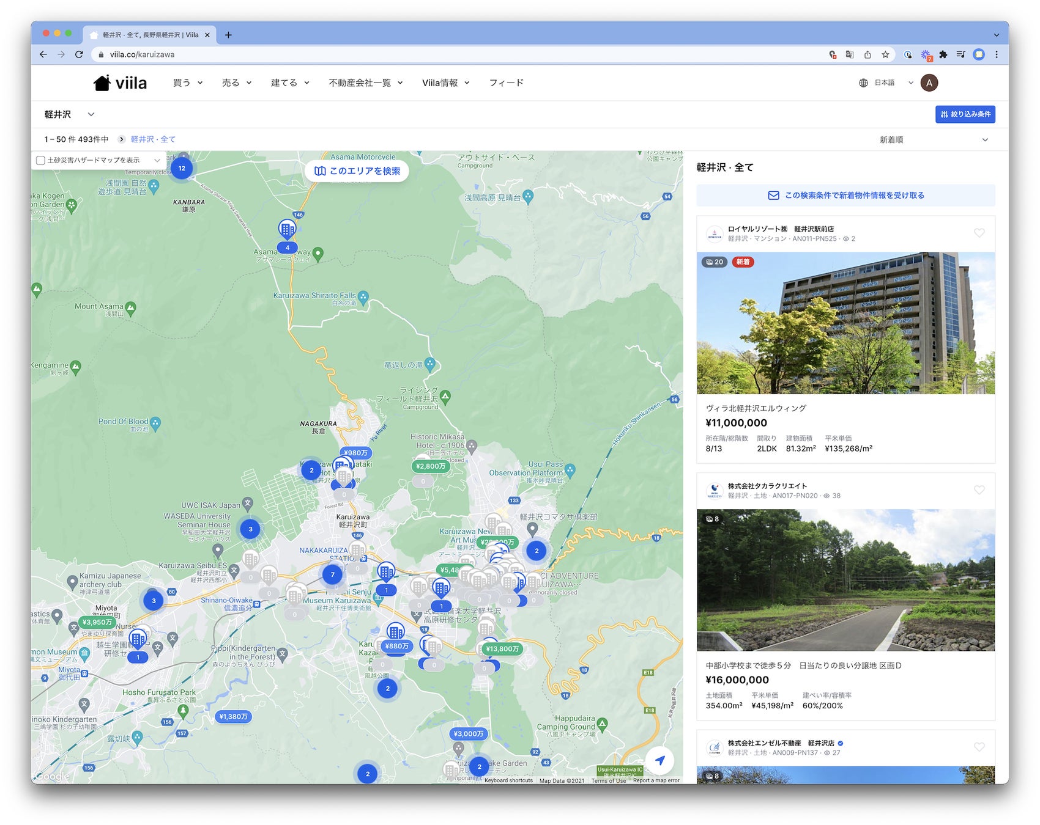Click the cluster marker labeled 12

182,168
